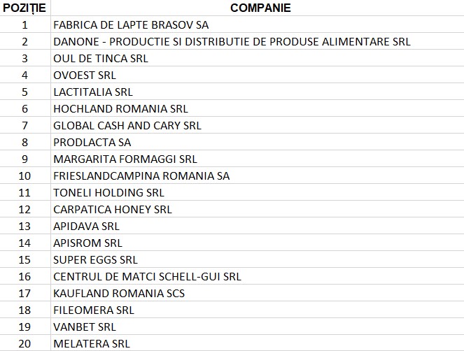Viewport: 464px width, 351px height.
Task: Click the OUL DE TINCA SRL cell
Action: coord(101,58)
